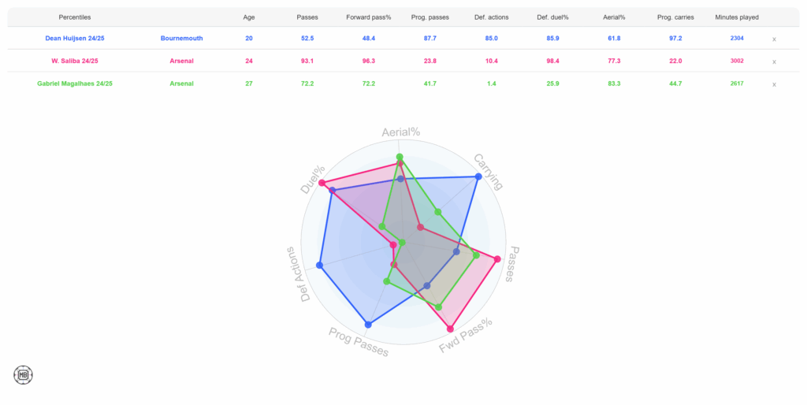Click the Percentiles column header
This screenshot has width=807, height=405.
75,17
